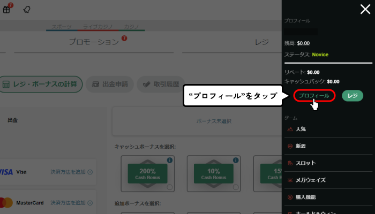This screenshot has width=375, height=214.
Task: Click the 残高 $0.00 balance text
Action: pyautogui.click(x=297, y=43)
